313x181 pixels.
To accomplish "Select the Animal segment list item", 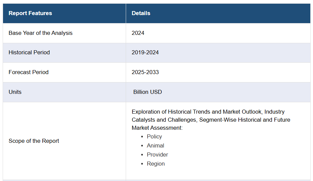I will pyautogui.click(x=155, y=145).
